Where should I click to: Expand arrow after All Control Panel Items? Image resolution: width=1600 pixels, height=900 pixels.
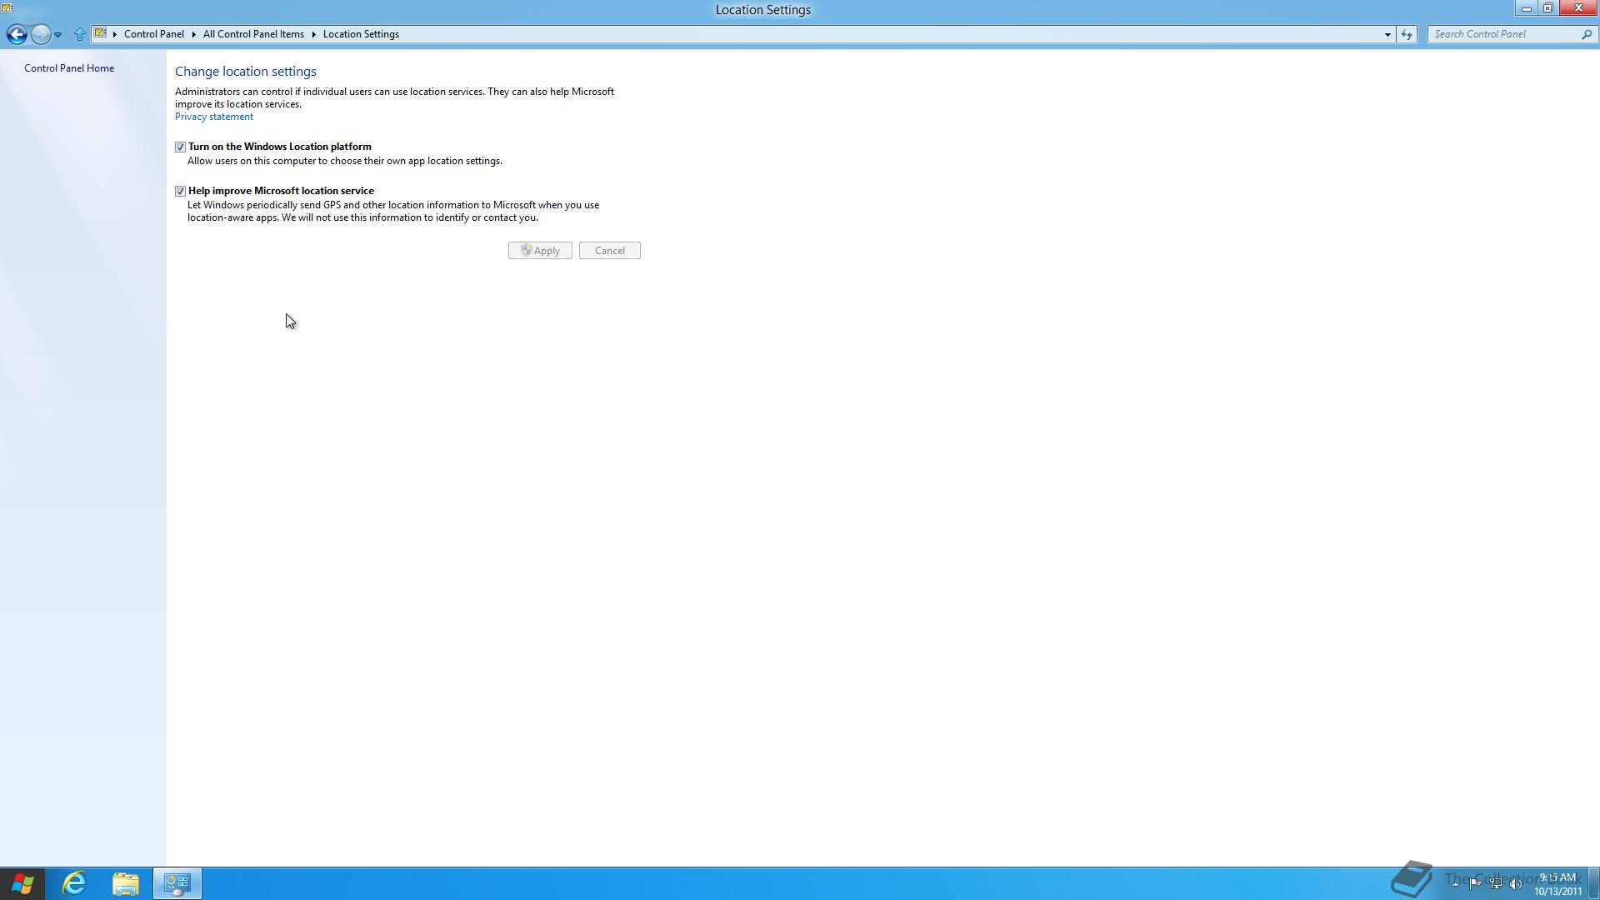[314, 34]
